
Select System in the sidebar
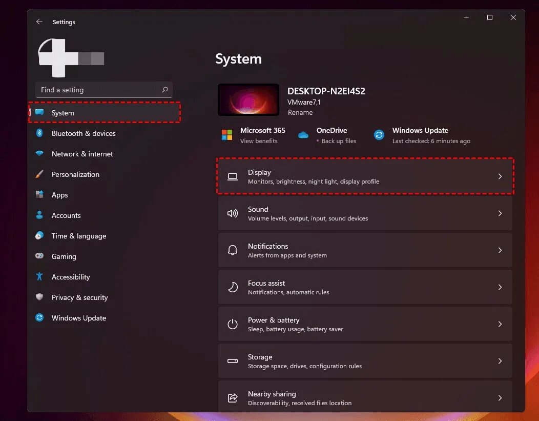tap(105, 112)
